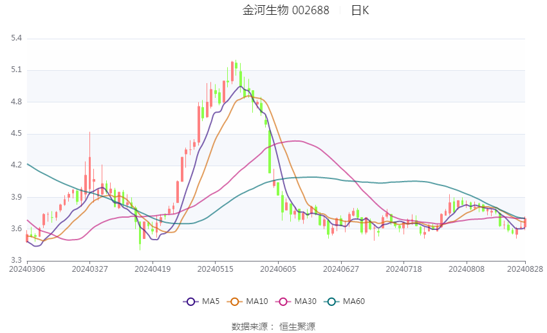
Task: Click the MA60 line start near 4.2
Action: click(28, 164)
